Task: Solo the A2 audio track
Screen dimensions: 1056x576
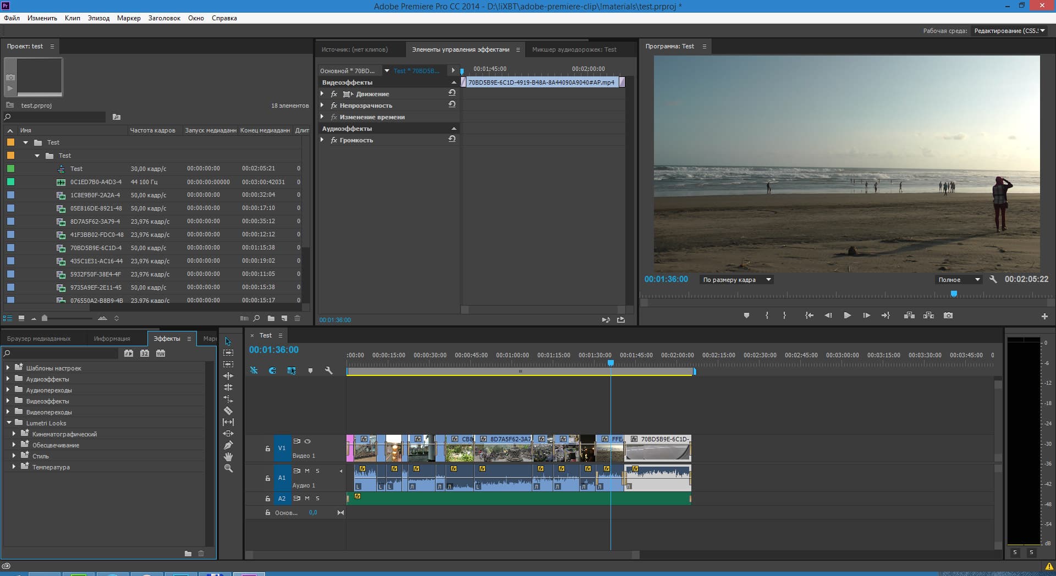Action: (x=317, y=499)
